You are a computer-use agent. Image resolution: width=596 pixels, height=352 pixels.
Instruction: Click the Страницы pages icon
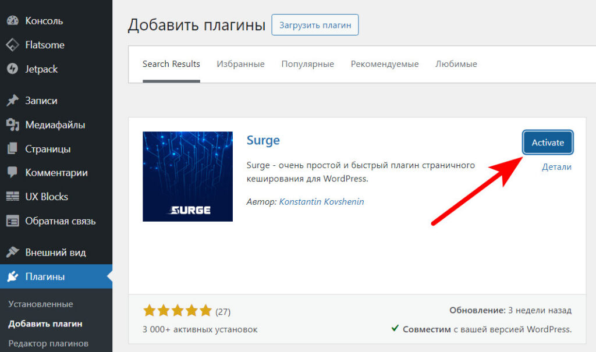13,148
